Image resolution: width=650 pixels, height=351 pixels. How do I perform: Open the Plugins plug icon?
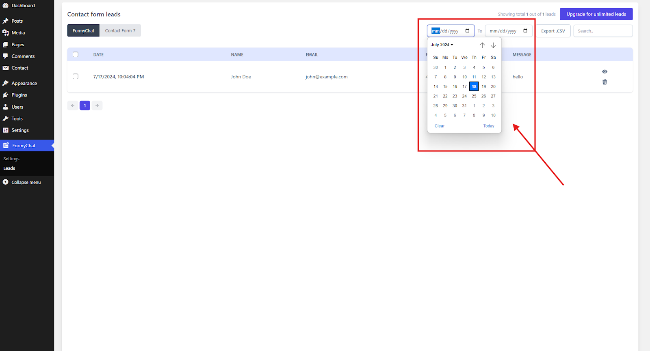pos(6,95)
